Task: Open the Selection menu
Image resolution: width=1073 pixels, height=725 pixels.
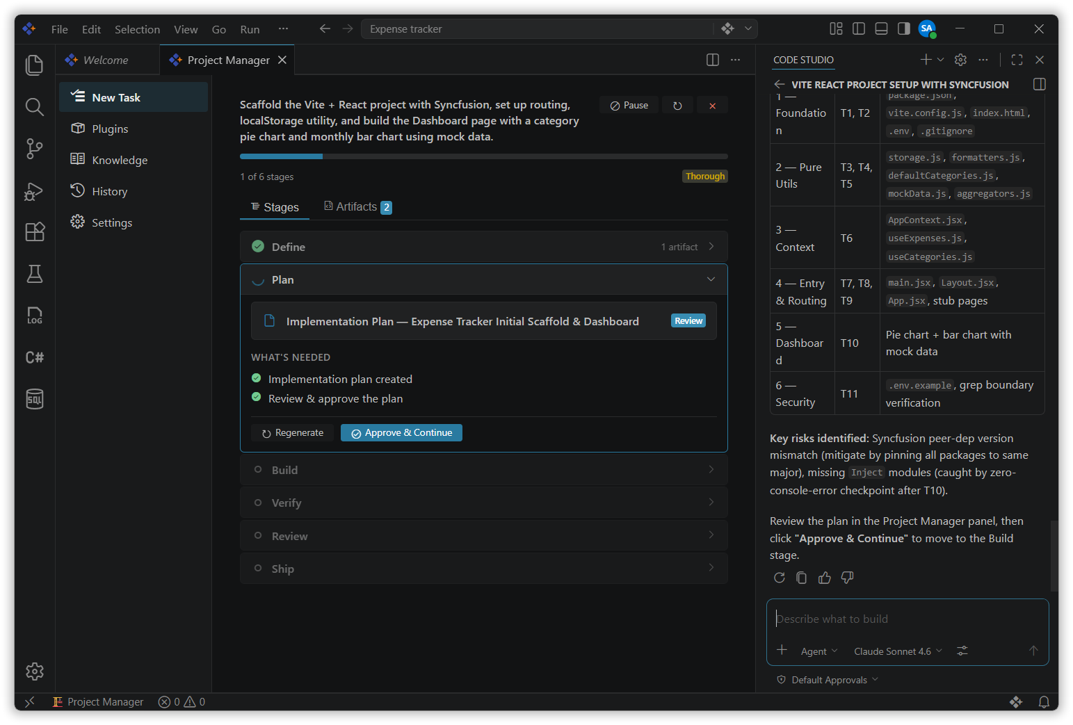Action: pyautogui.click(x=137, y=29)
